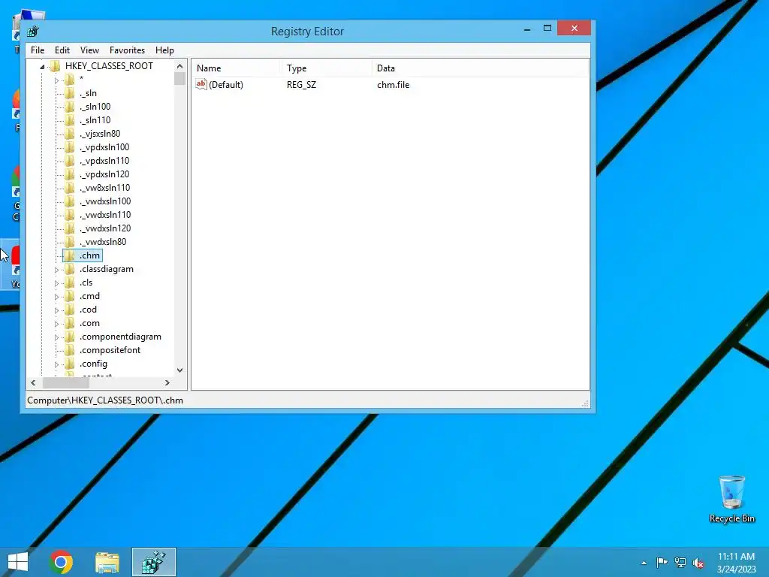Click the status bar registry path
Screen dimensions: 769x577
click(105, 400)
